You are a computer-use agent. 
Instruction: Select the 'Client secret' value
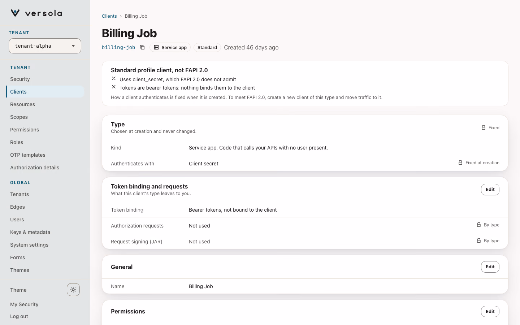point(204,164)
